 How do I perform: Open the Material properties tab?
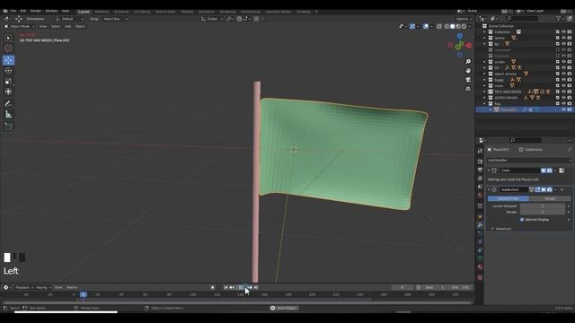click(x=480, y=267)
